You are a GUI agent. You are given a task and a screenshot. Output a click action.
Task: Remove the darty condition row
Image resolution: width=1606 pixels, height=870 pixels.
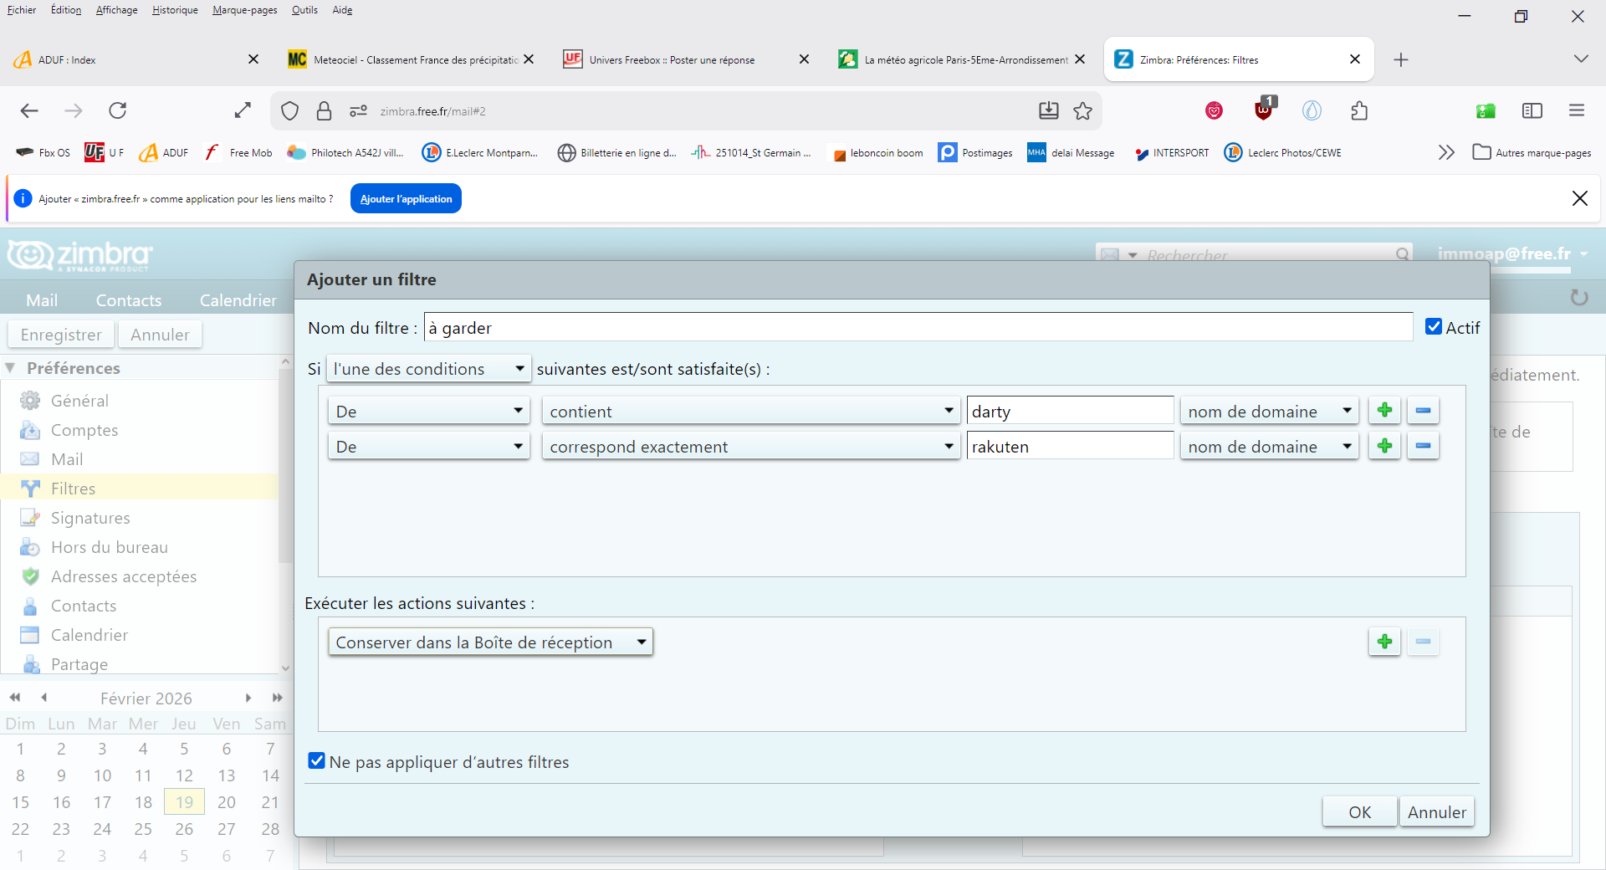pos(1423,411)
